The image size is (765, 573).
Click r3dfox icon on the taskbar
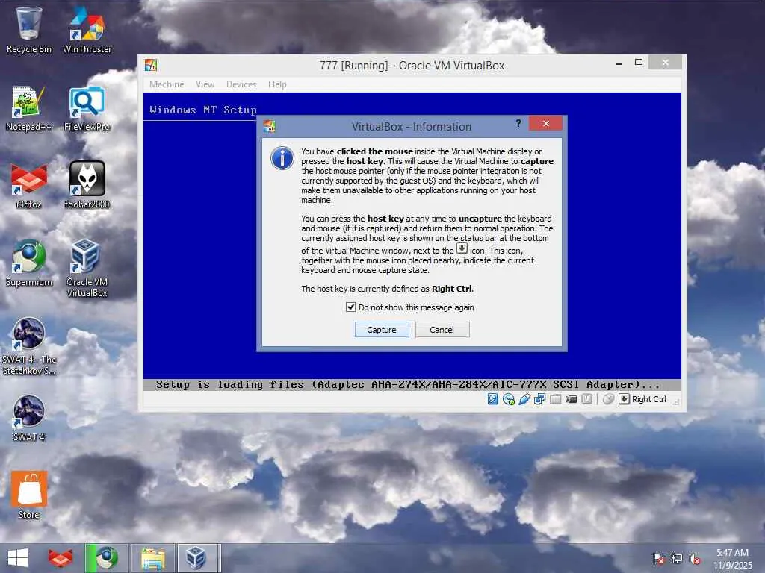click(60, 558)
